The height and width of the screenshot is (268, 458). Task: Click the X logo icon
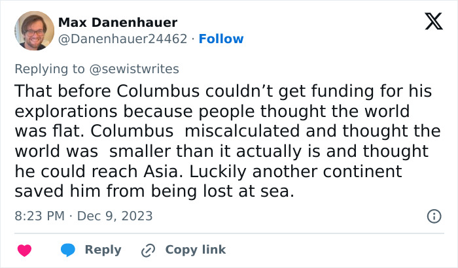point(429,24)
